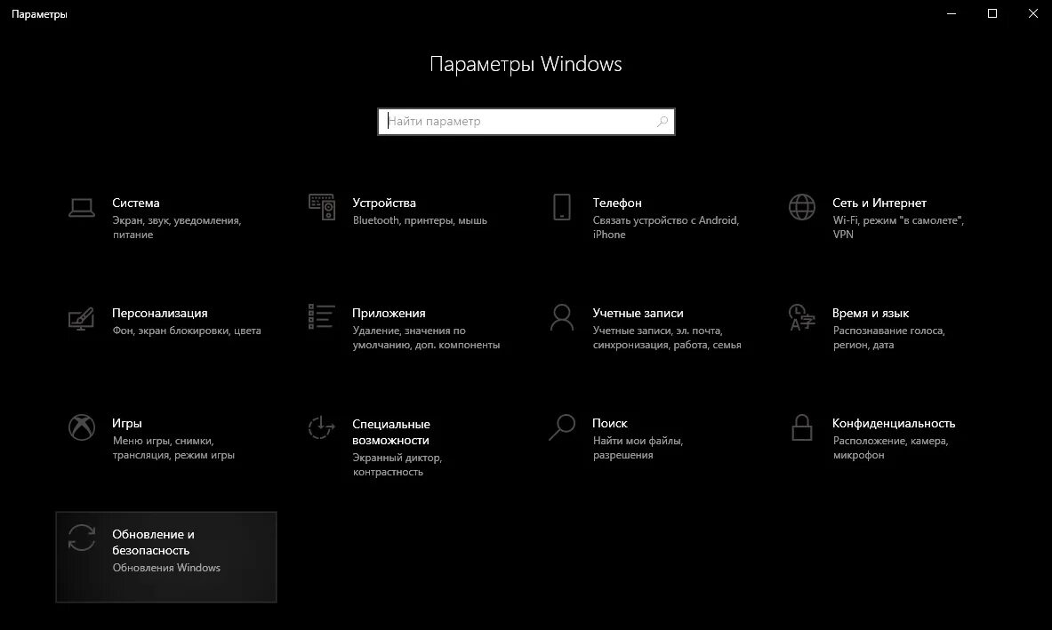
Task: Click the circular arrows icon for Обновление и безопасность
Action: coord(82,538)
